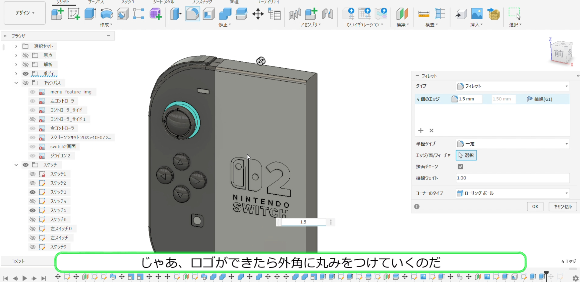Select the Joint tool icon
The height and width of the screenshot is (282, 580).
coord(295,14)
